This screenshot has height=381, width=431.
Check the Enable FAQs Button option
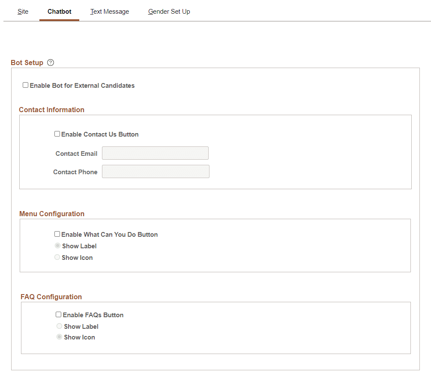coord(58,314)
